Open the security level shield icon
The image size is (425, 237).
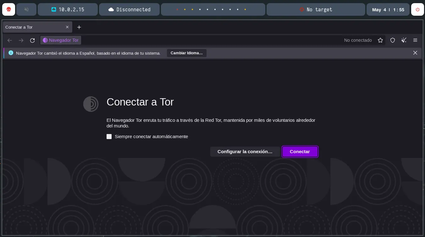393,40
